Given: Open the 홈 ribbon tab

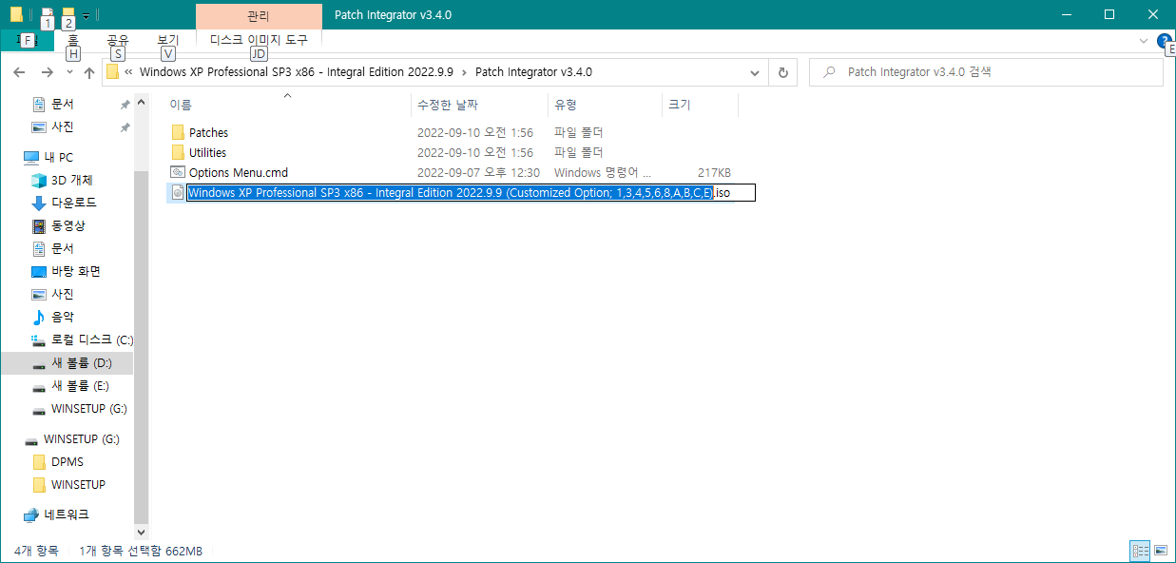Looking at the screenshot, I should click(73, 40).
